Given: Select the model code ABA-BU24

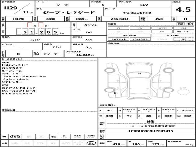Looking at the screenshot, I should [120, 19].
